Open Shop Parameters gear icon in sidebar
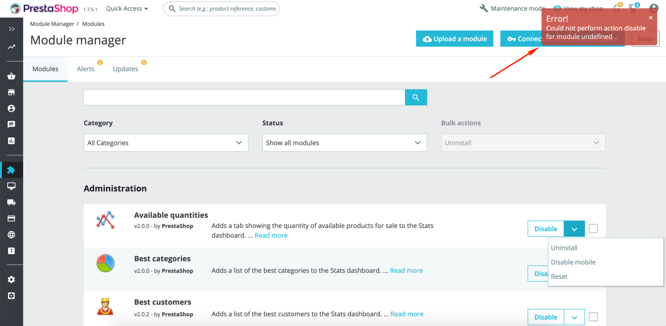Image resolution: width=666 pixels, height=326 pixels. pos(11,280)
